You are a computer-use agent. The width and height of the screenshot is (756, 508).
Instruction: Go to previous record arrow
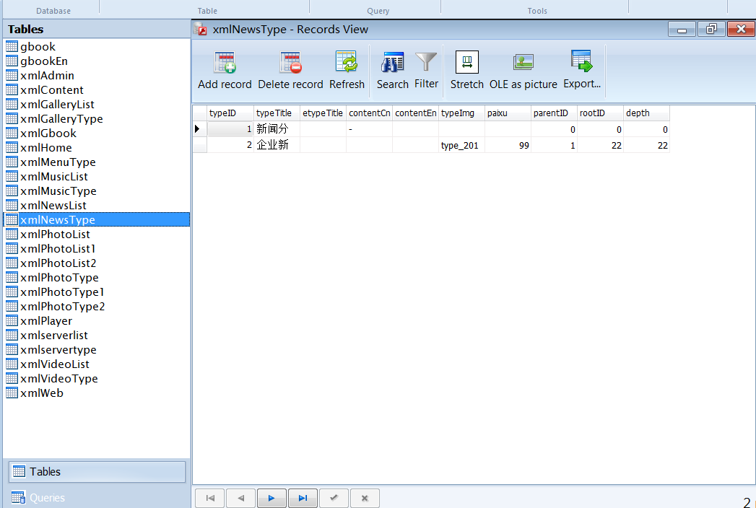point(241,499)
